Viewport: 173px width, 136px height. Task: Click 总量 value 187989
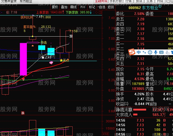138,84
